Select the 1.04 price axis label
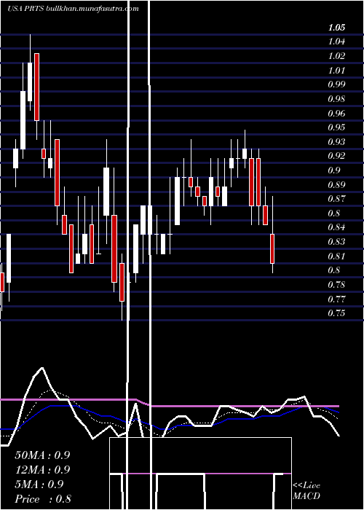 coord(336,42)
